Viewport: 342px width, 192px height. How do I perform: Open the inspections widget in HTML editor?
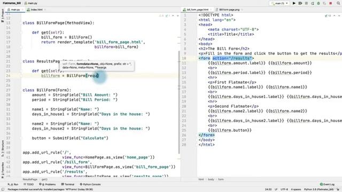tap(328, 15)
